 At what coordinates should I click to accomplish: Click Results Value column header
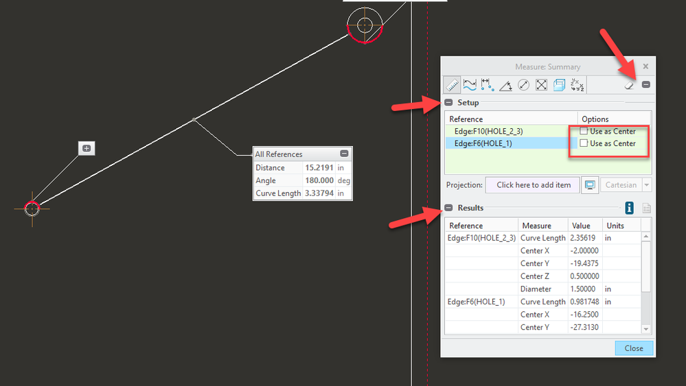click(585, 226)
